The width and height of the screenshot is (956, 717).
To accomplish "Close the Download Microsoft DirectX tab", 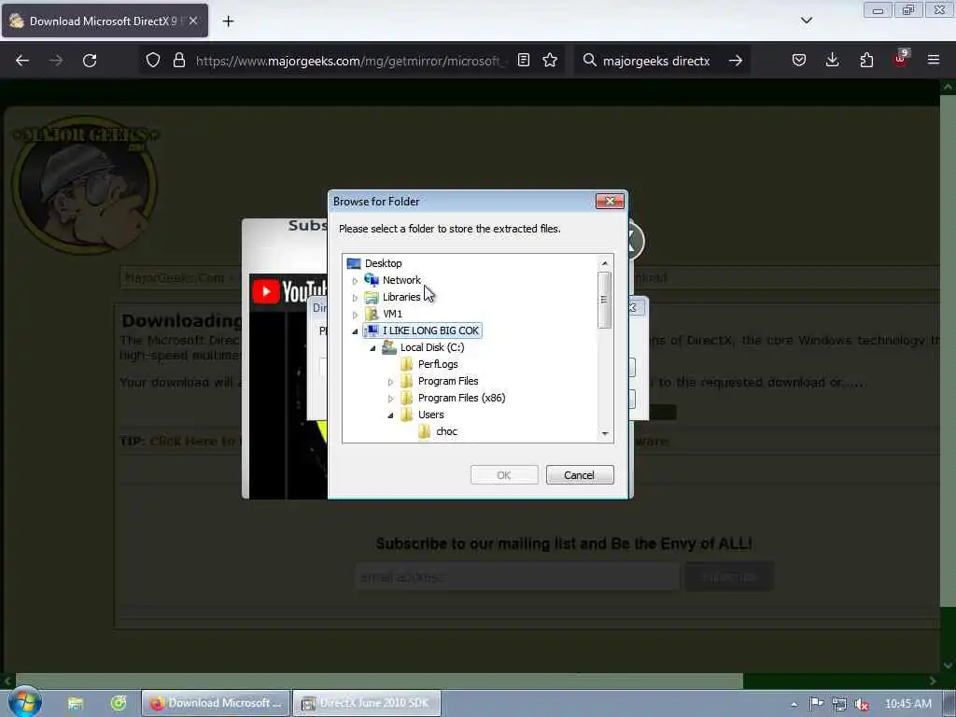I will (193, 21).
